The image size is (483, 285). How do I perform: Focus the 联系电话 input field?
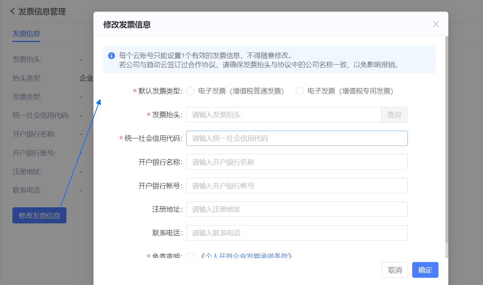(x=296, y=233)
